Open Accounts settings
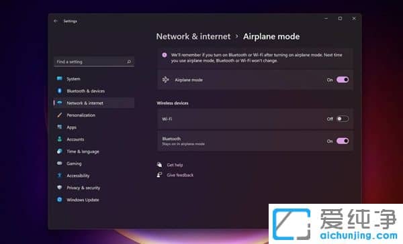 click(x=94, y=139)
